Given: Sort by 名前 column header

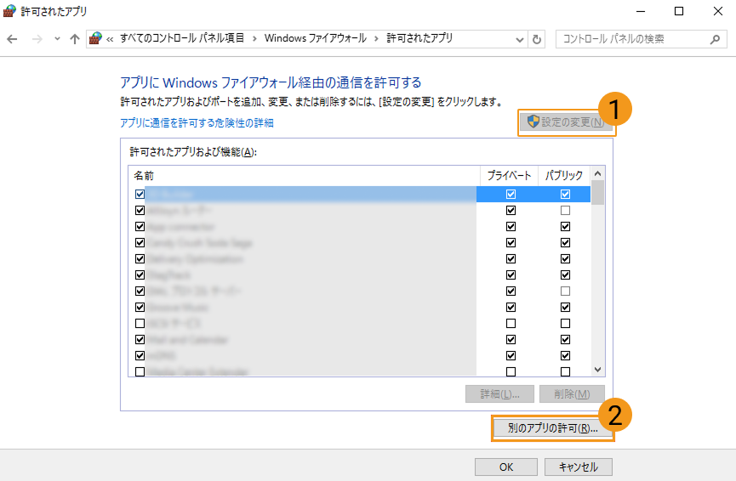Looking at the screenshot, I should coord(304,176).
